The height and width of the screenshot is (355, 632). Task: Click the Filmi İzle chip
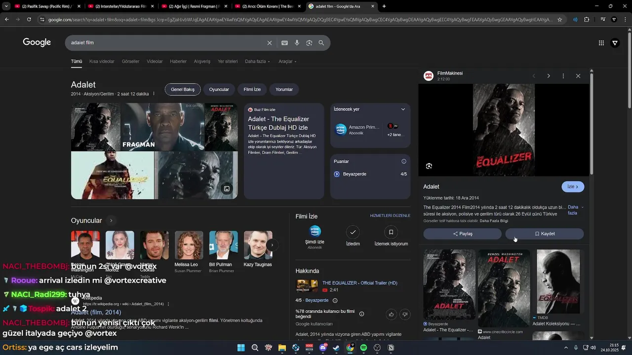(x=252, y=90)
